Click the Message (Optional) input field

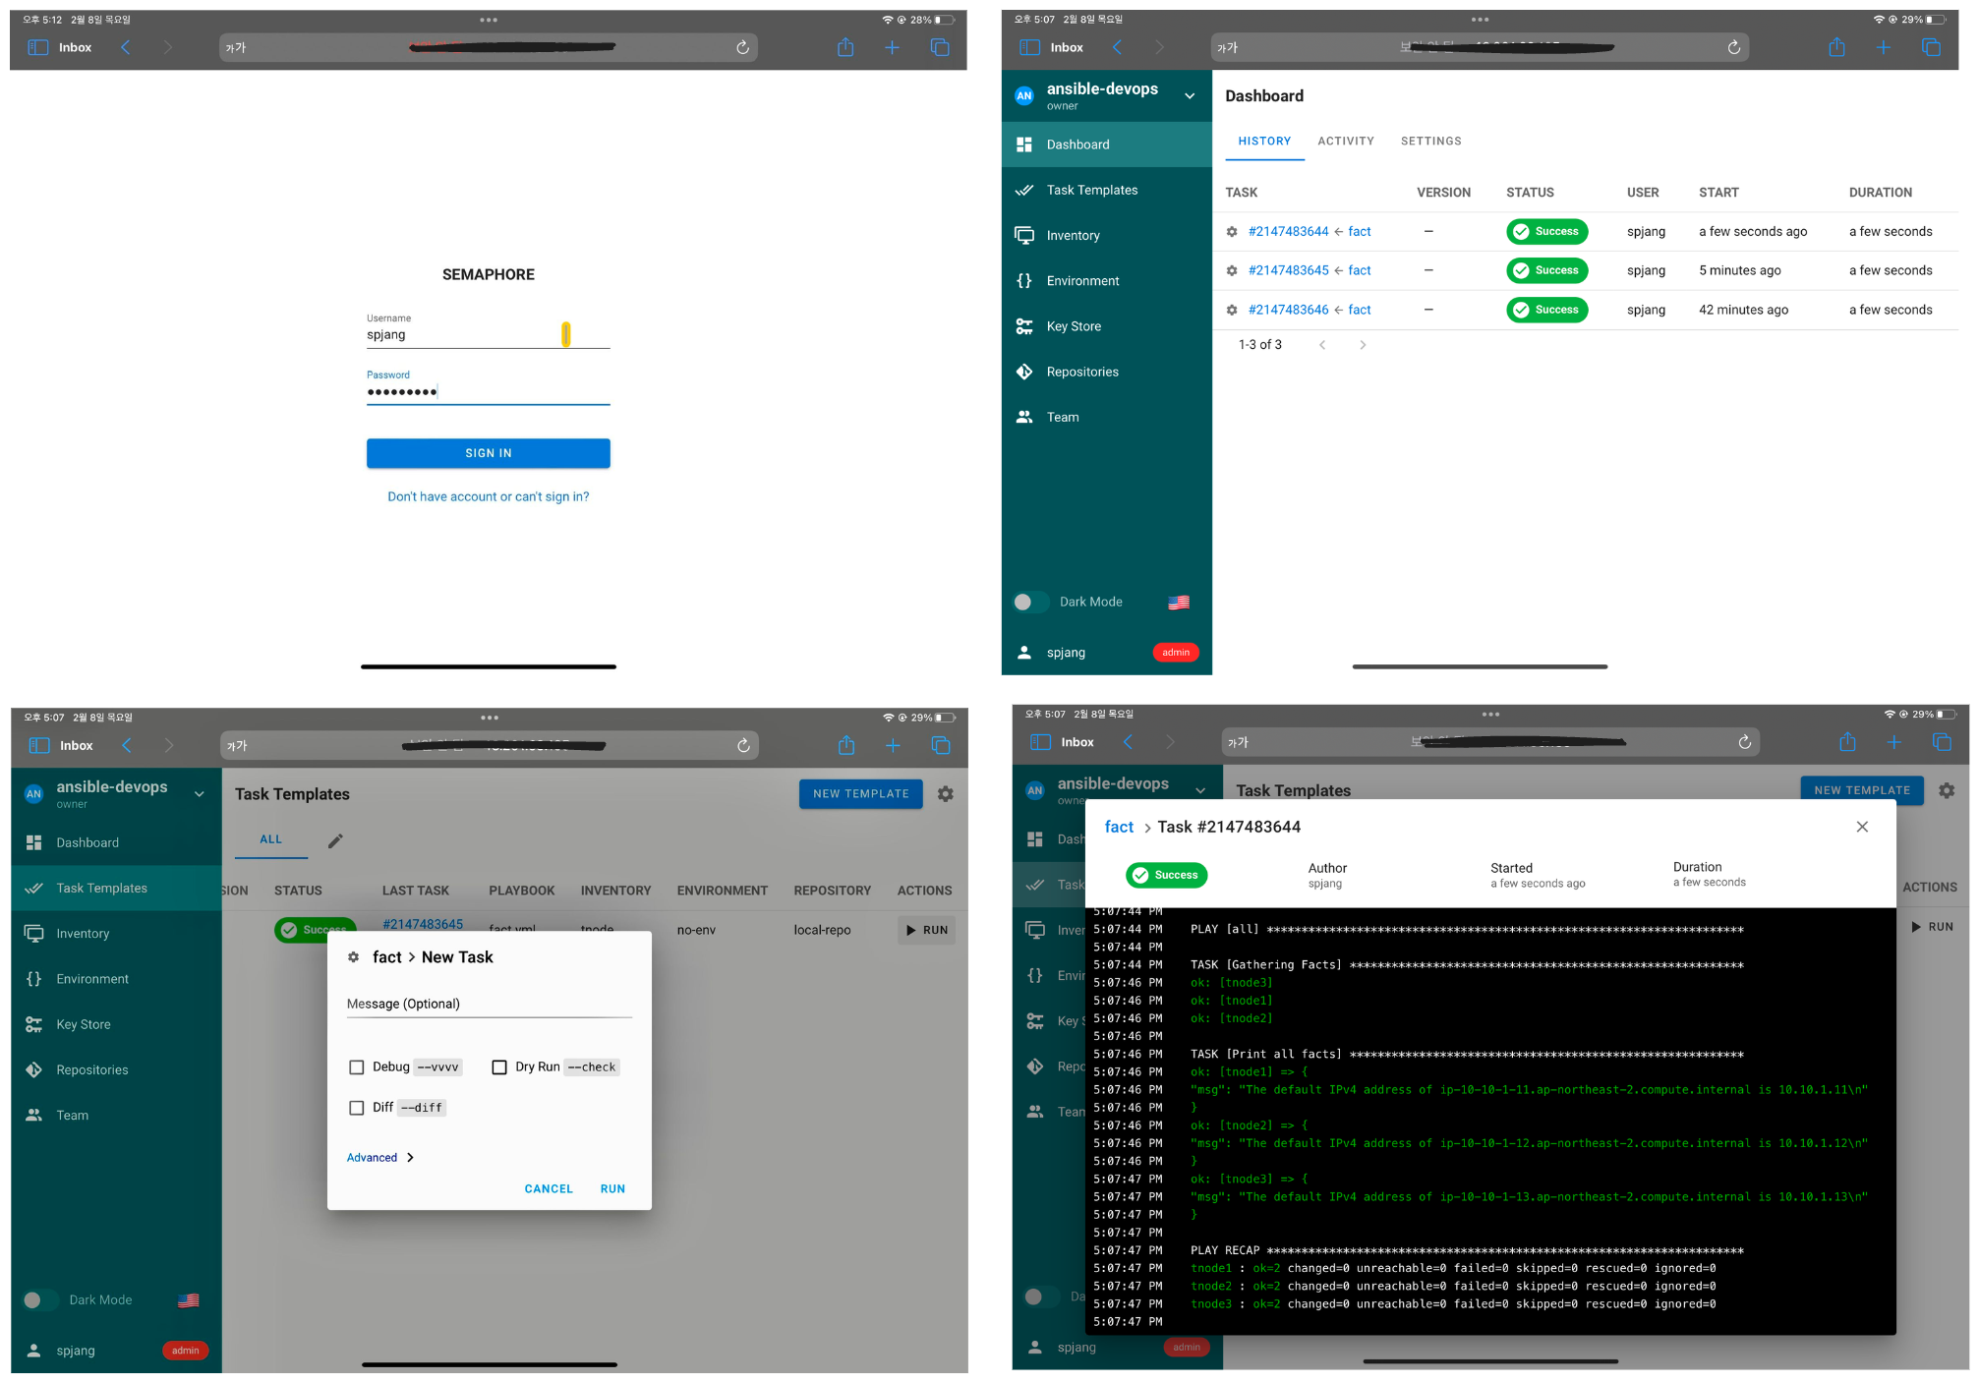[489, 1004]
